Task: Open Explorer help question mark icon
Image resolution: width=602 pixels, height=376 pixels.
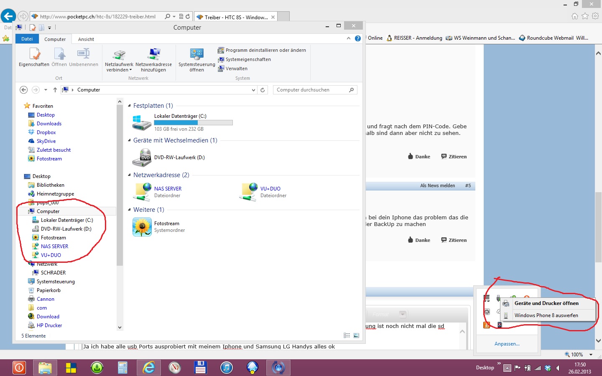Action: tap(358, 38)
